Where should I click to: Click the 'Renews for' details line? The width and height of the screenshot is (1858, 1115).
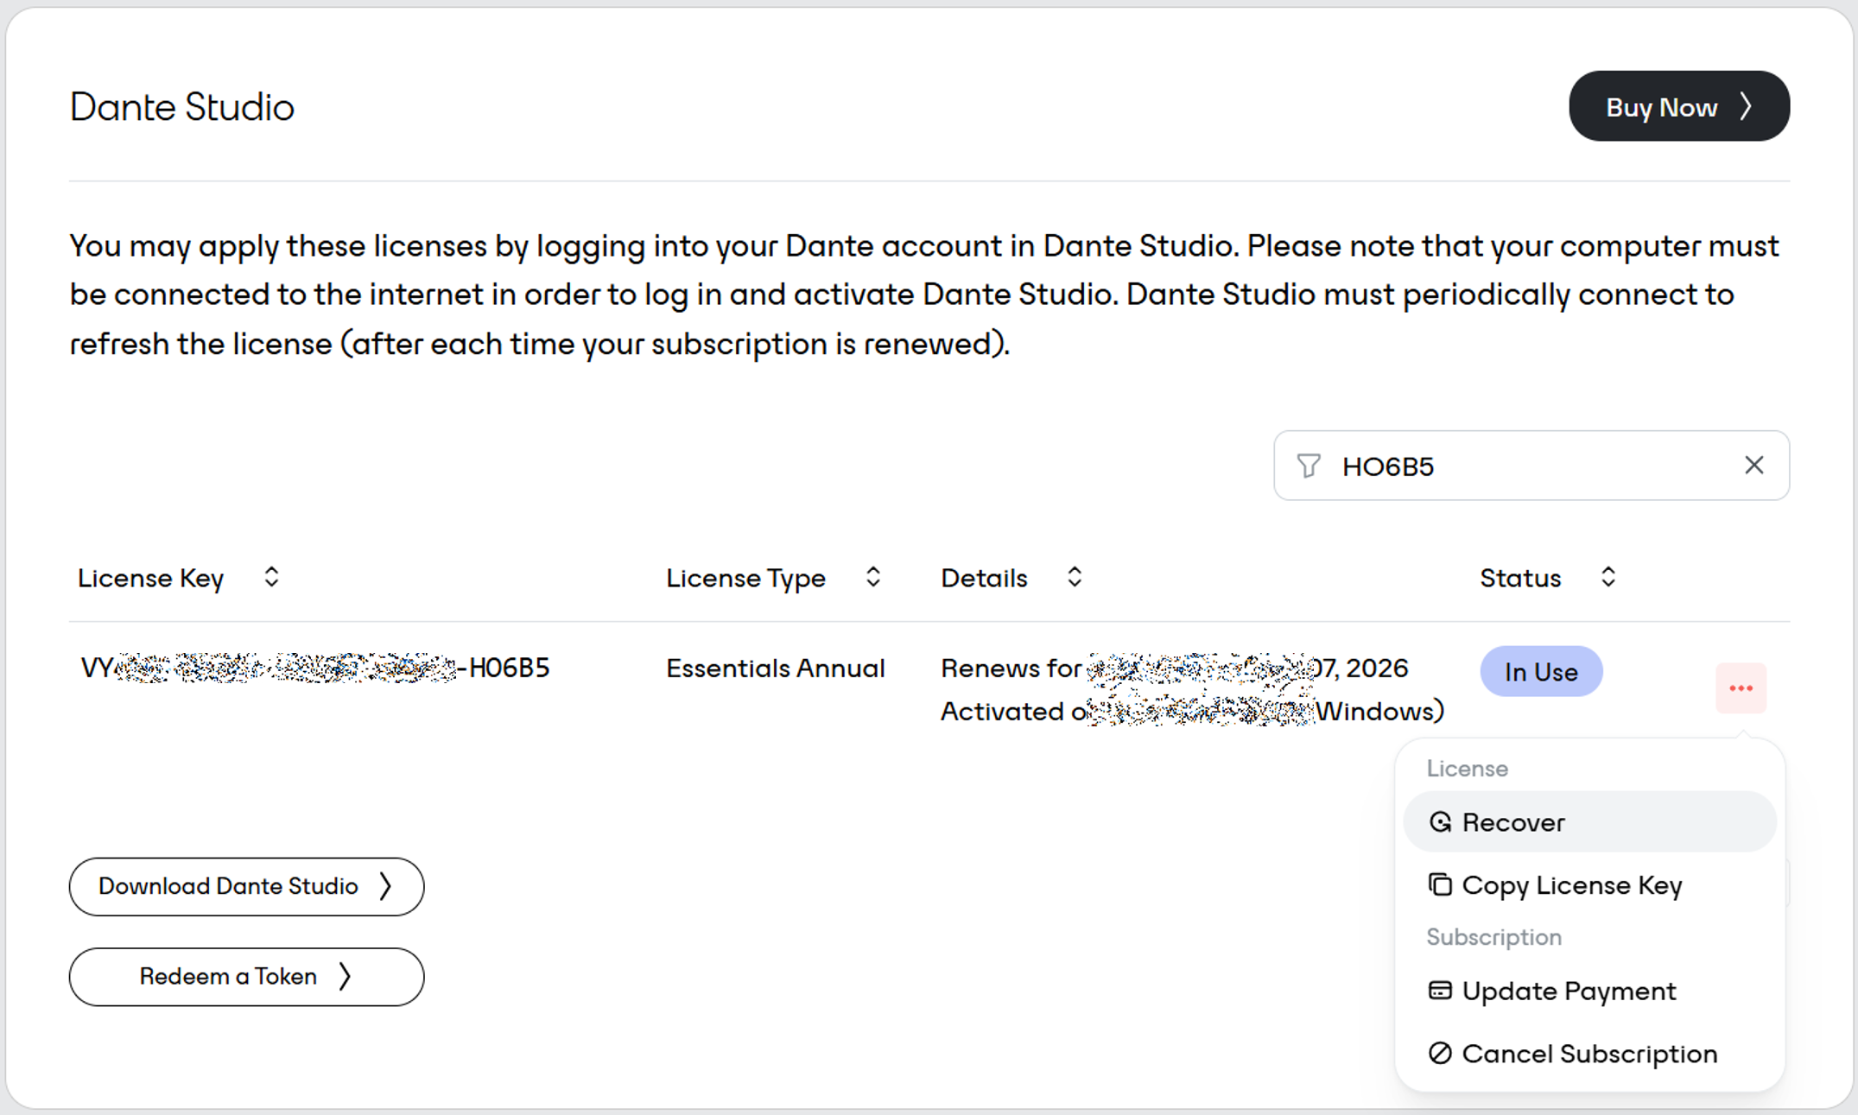coord(1174,668)
